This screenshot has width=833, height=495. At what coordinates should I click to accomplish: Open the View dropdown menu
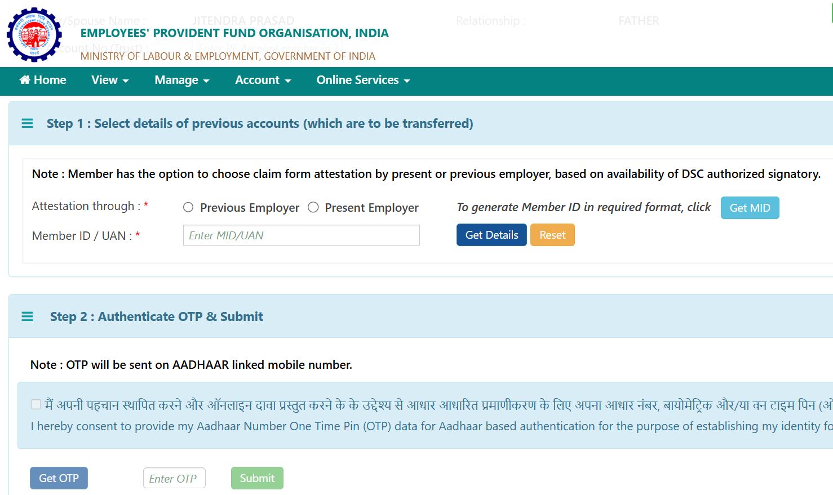110,80
